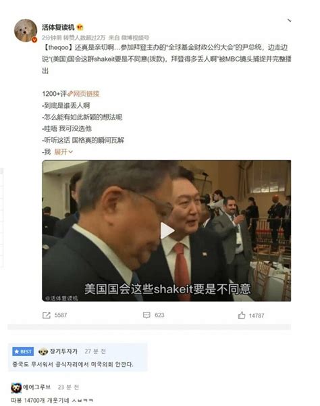The height and width of the screenshot is (406, 320).
Task: Expand truncated post text via 展开
Action: tap(63, 152)
